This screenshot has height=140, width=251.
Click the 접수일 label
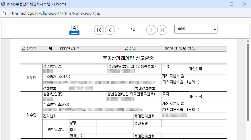click(x=130, y=49)
